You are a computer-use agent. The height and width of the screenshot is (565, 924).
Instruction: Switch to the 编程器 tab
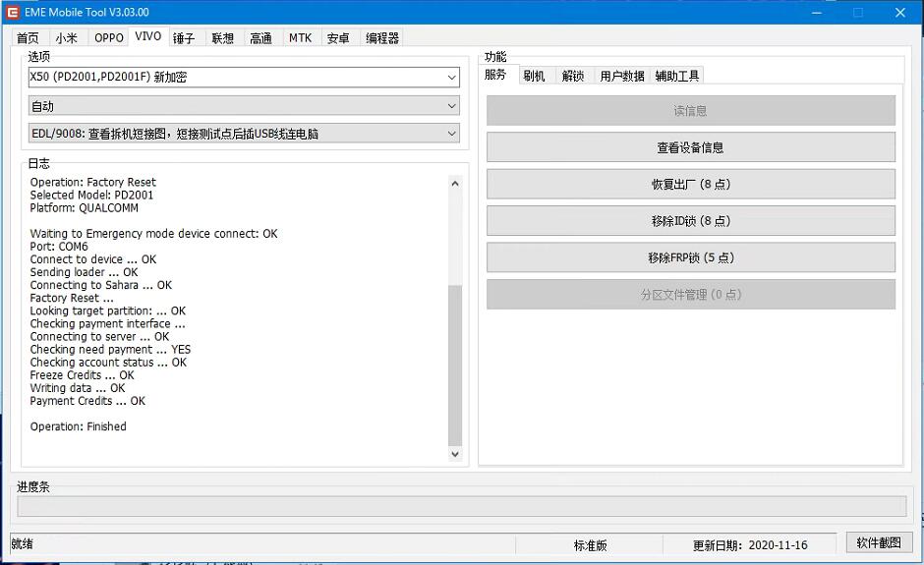click(382, 38)
